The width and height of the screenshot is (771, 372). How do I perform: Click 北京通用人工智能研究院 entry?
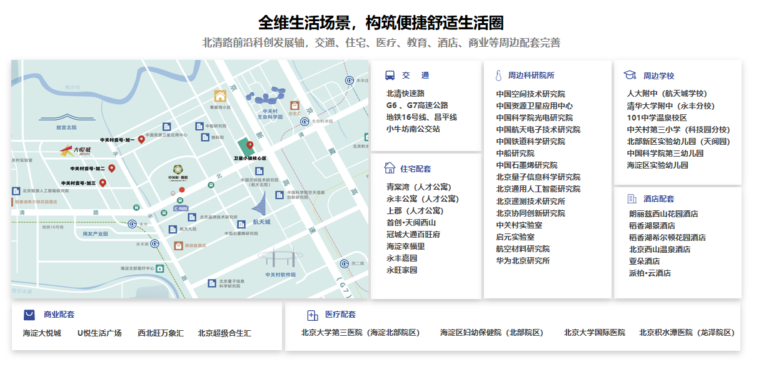[538, 188]
